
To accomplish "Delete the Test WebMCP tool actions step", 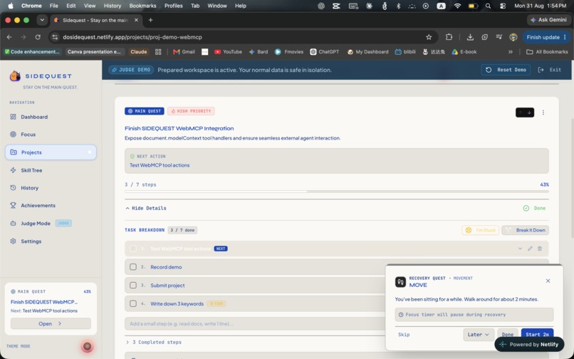I will pyautogui.click(x=540, y=249).
